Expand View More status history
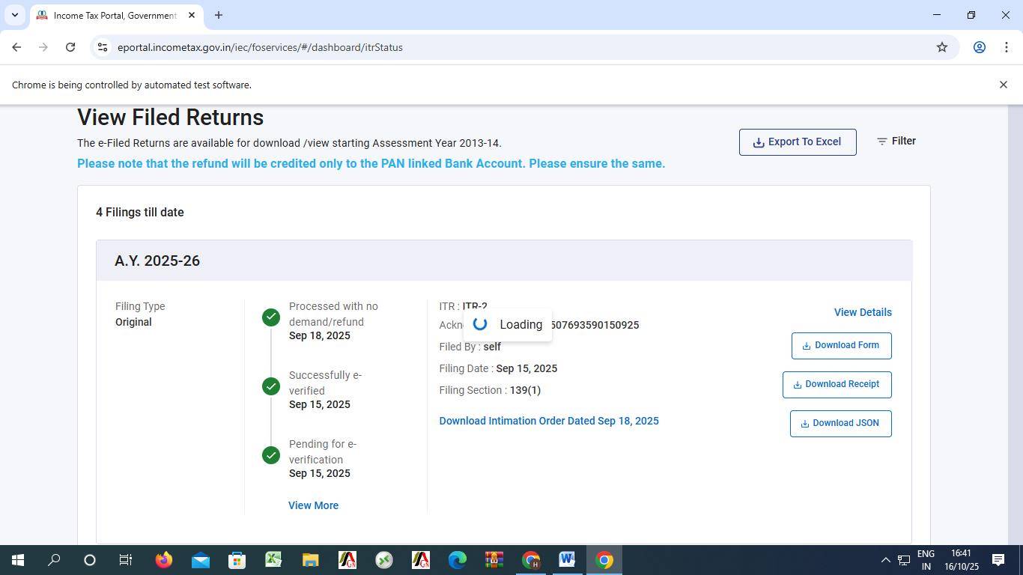 313,505
